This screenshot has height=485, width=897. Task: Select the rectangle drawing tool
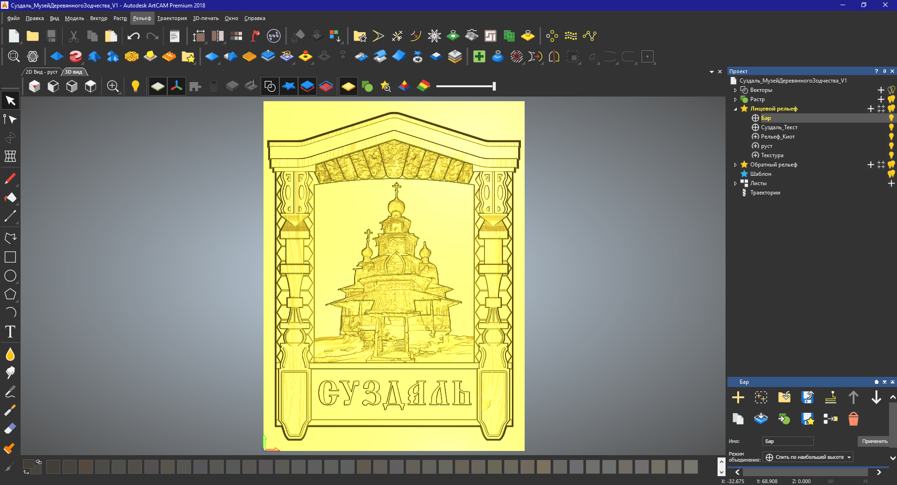pyautogui.click(x=10, y=257)
